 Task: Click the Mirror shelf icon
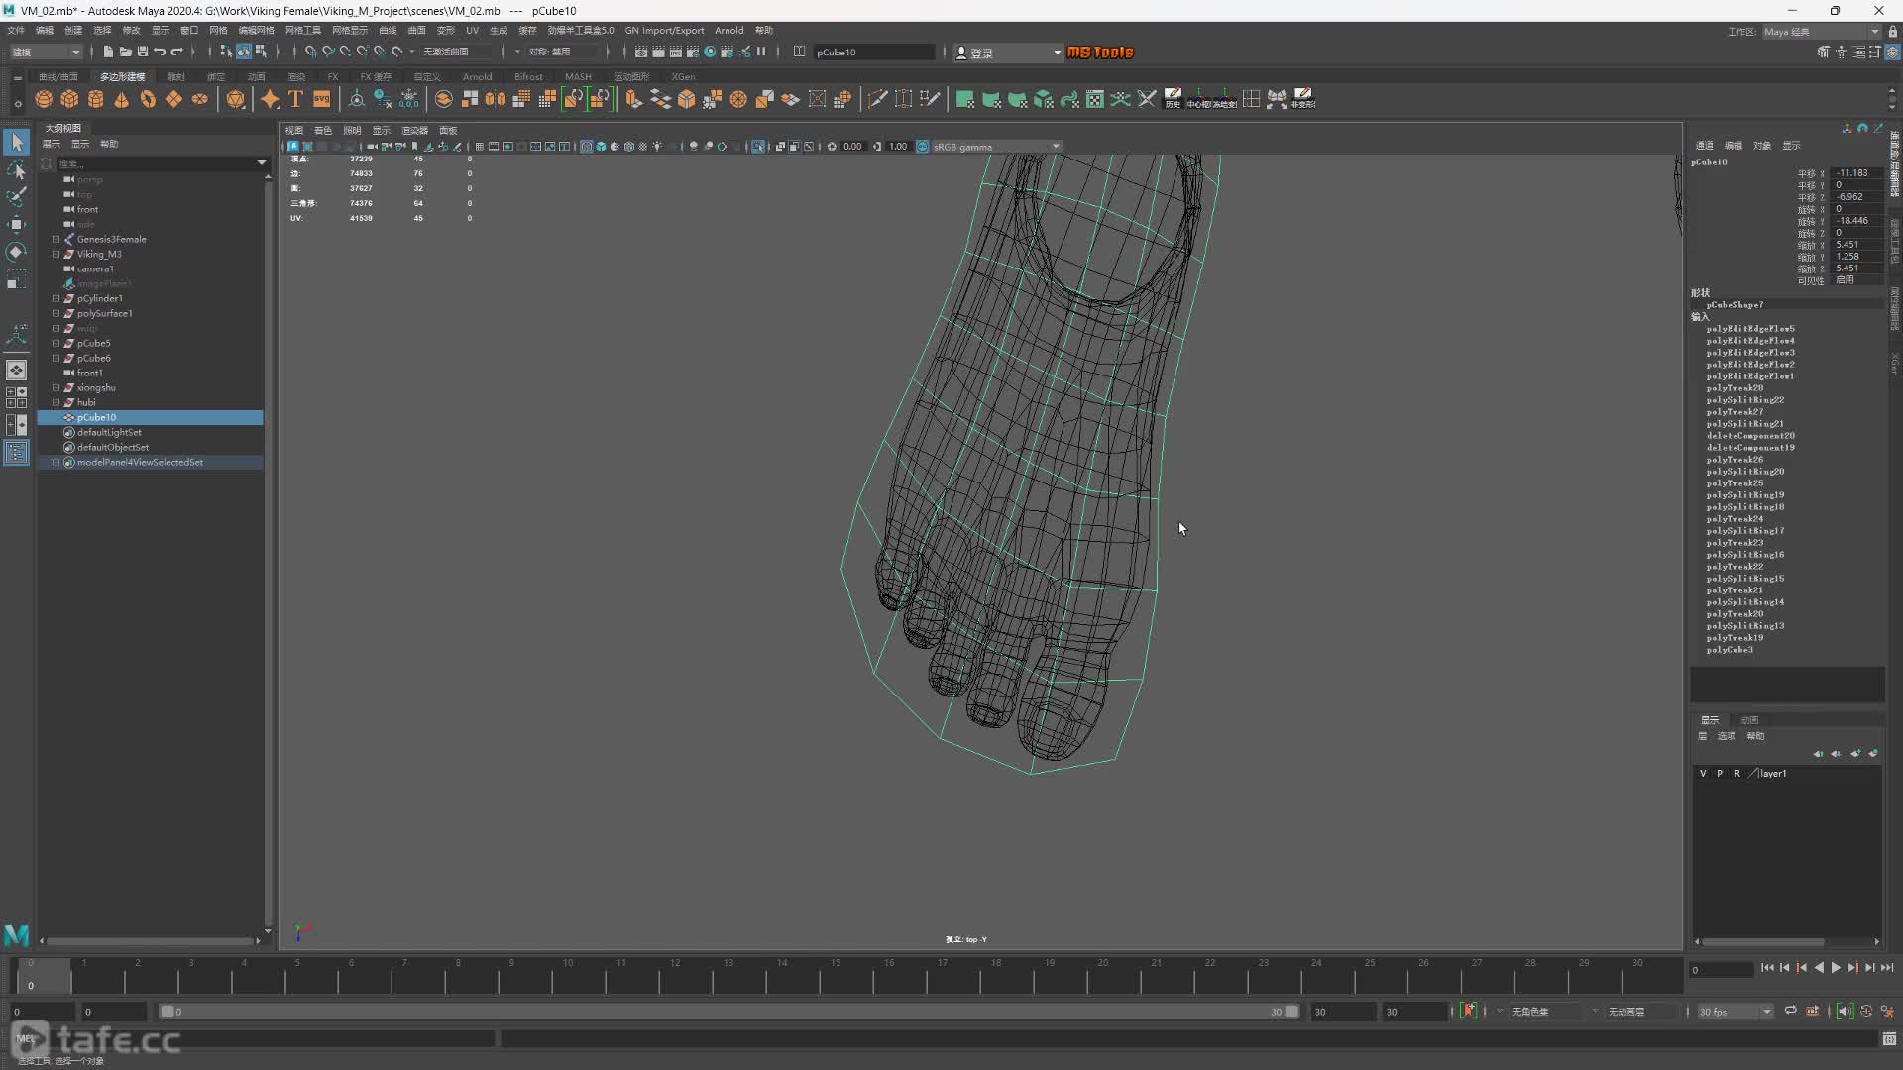pos(496,99)
